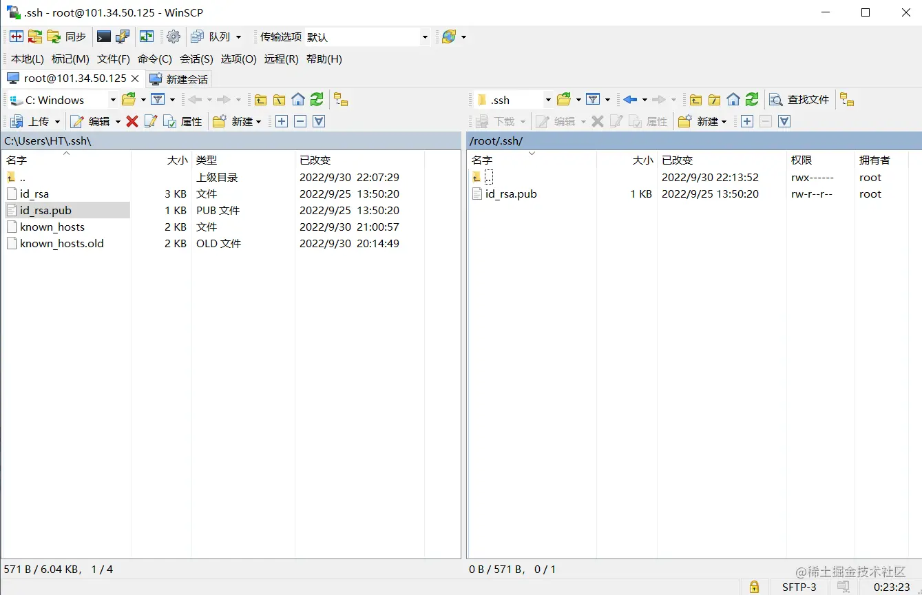
Task: Sort remote files by 权限 column header
Action: click(820, 160)
